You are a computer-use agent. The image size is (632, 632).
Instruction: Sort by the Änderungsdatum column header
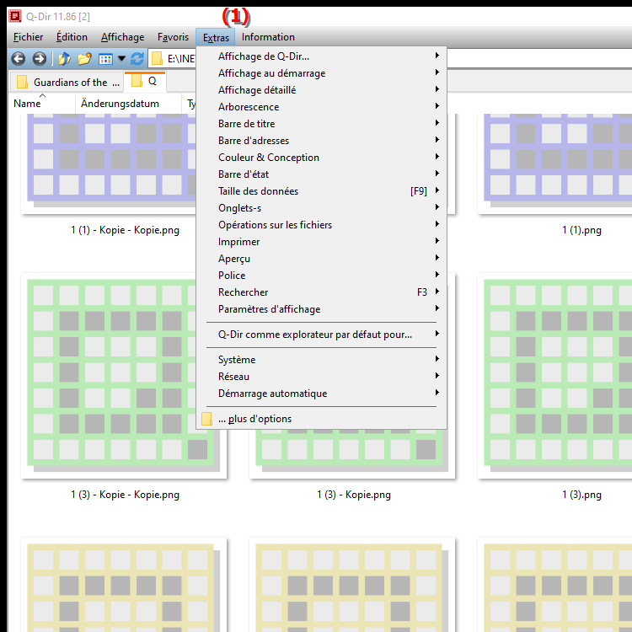point(129,104)
